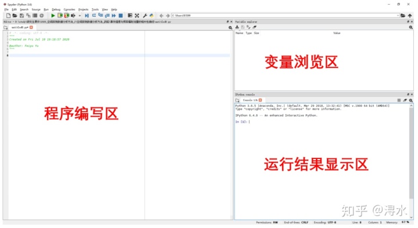418x228 pixels.
Task: Open the Source menu
Action: (x=36, y=9)
